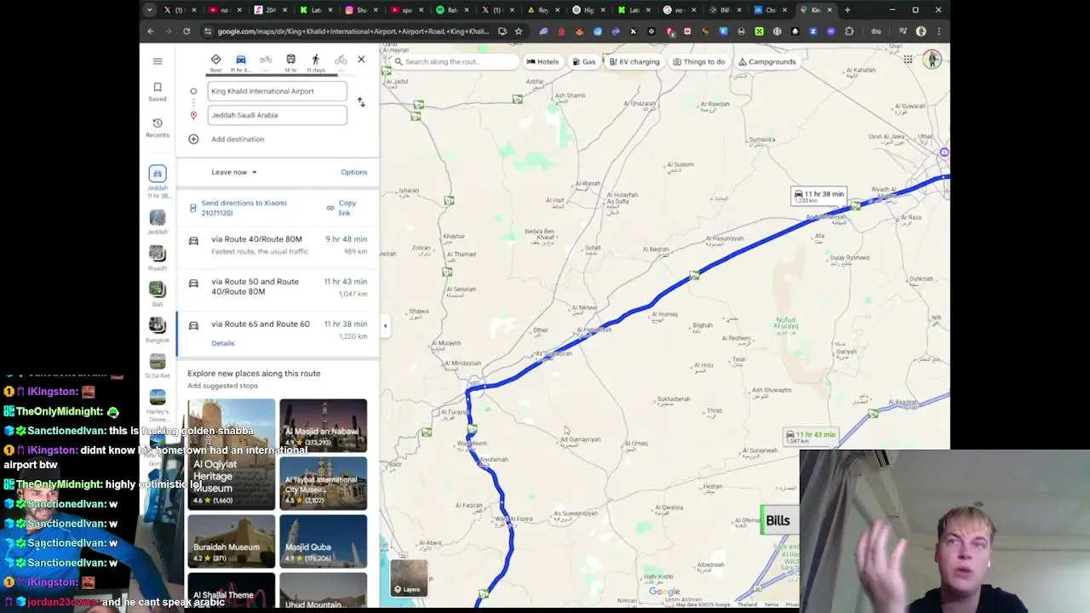Filter the map by Things to do
This screenshot has width=1090, height=613.
tap(699, 61)
